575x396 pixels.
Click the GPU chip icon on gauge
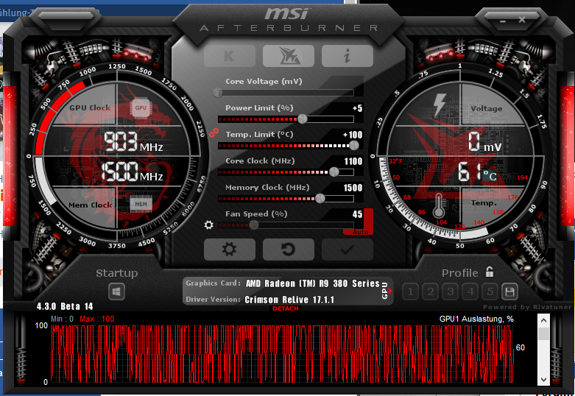pyautogui.click(x=141, y=107)
